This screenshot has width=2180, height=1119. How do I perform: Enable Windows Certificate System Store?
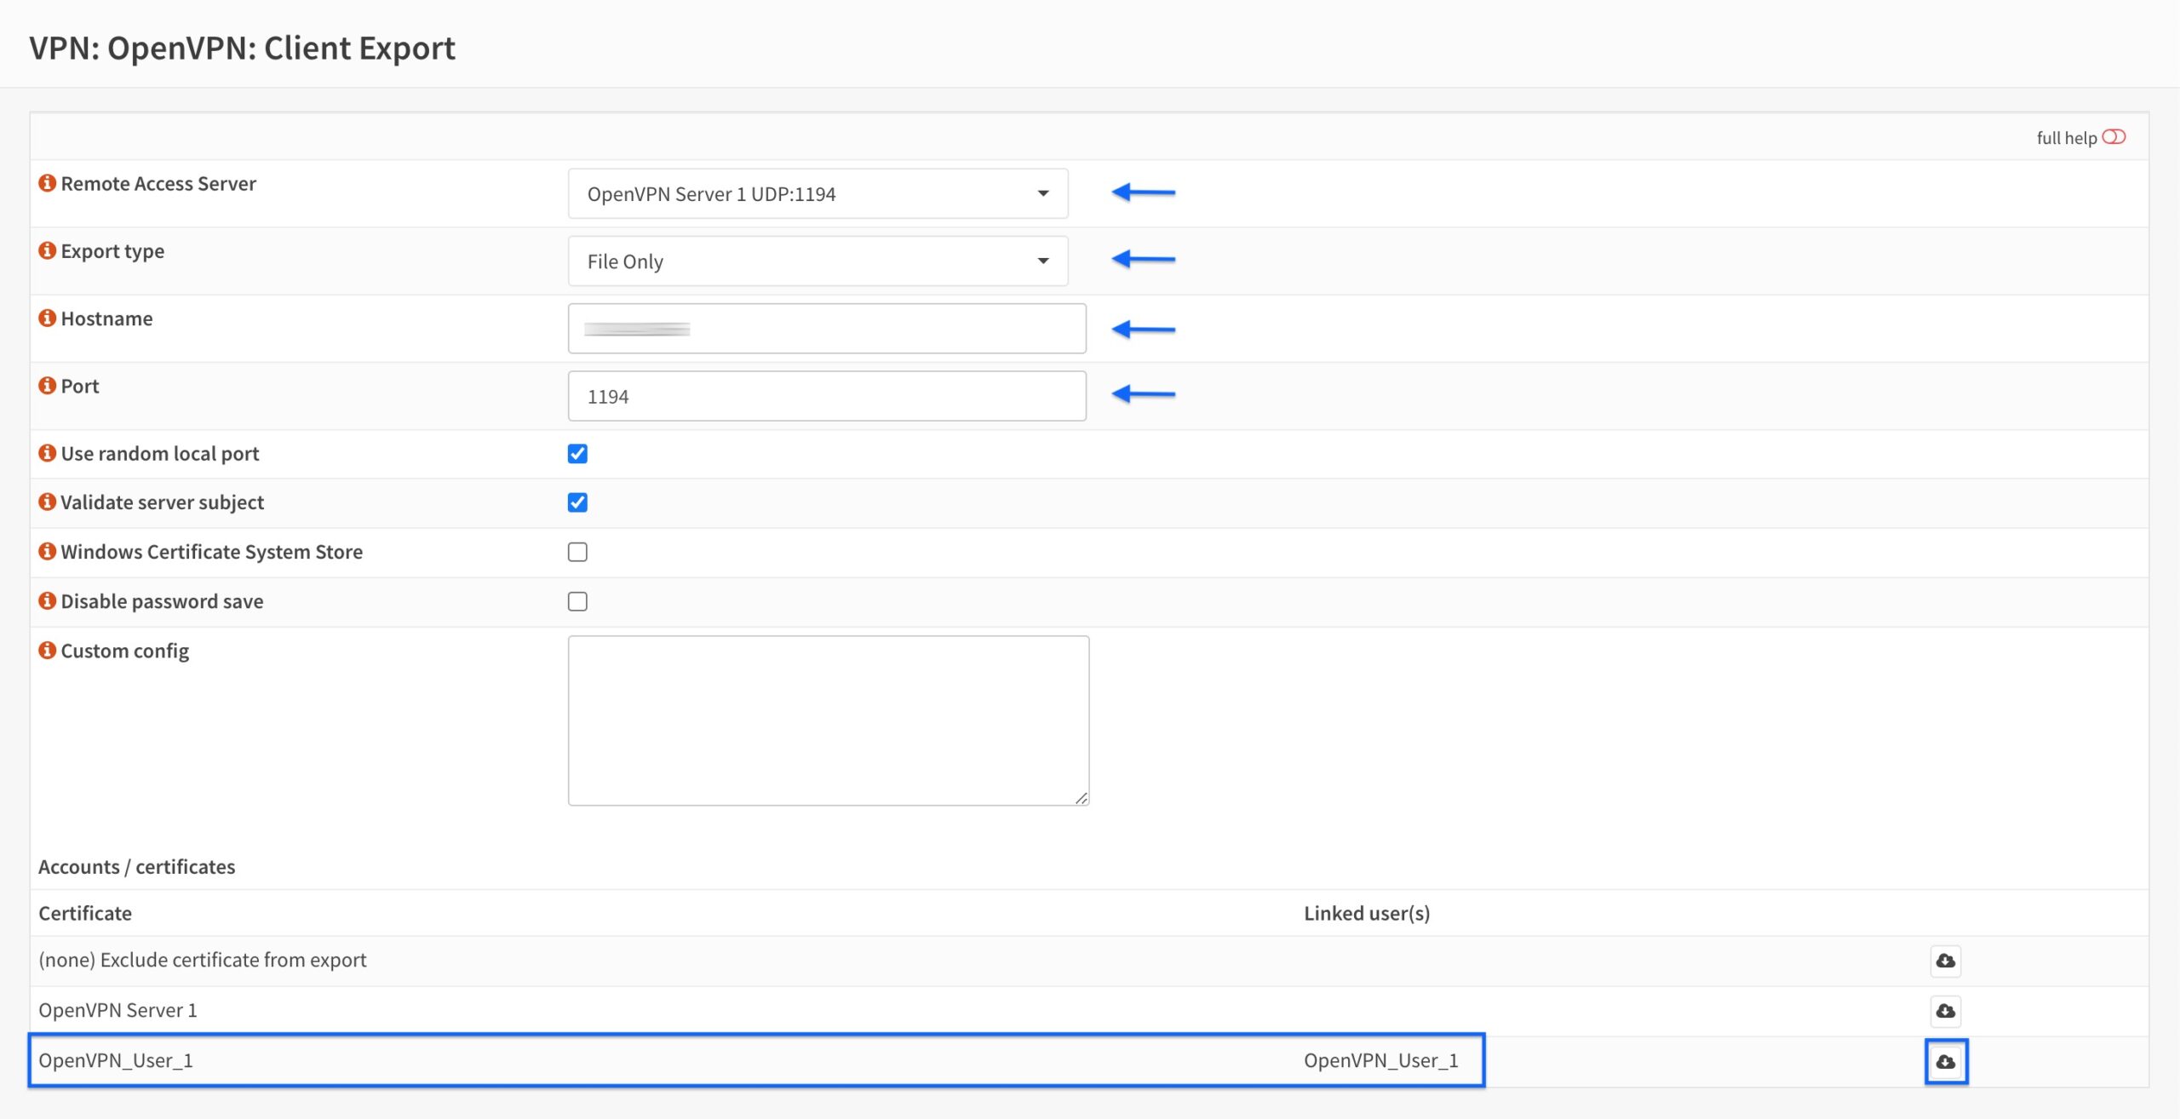(577, 552)
